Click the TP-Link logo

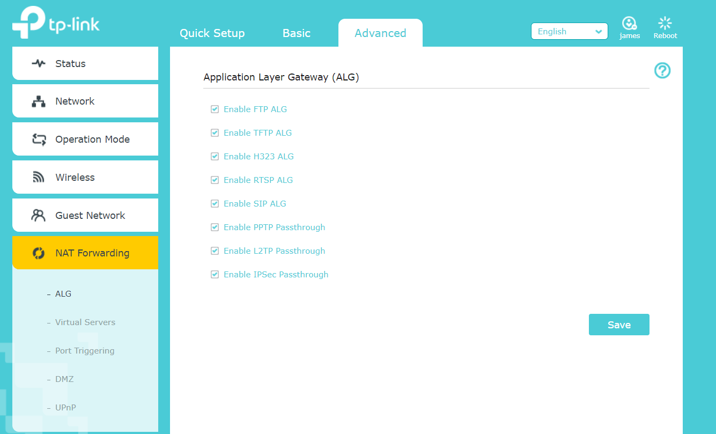(x=56, y=23)
